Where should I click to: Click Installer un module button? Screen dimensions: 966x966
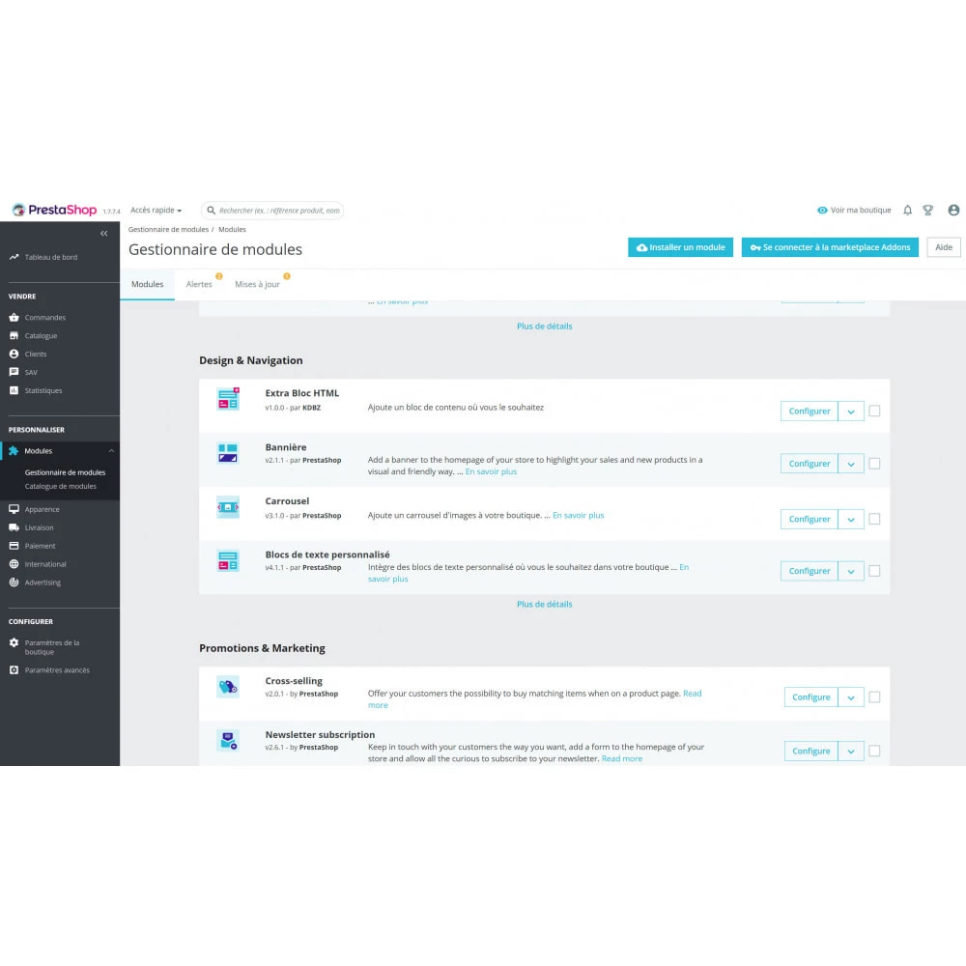[x=680, y=247]
